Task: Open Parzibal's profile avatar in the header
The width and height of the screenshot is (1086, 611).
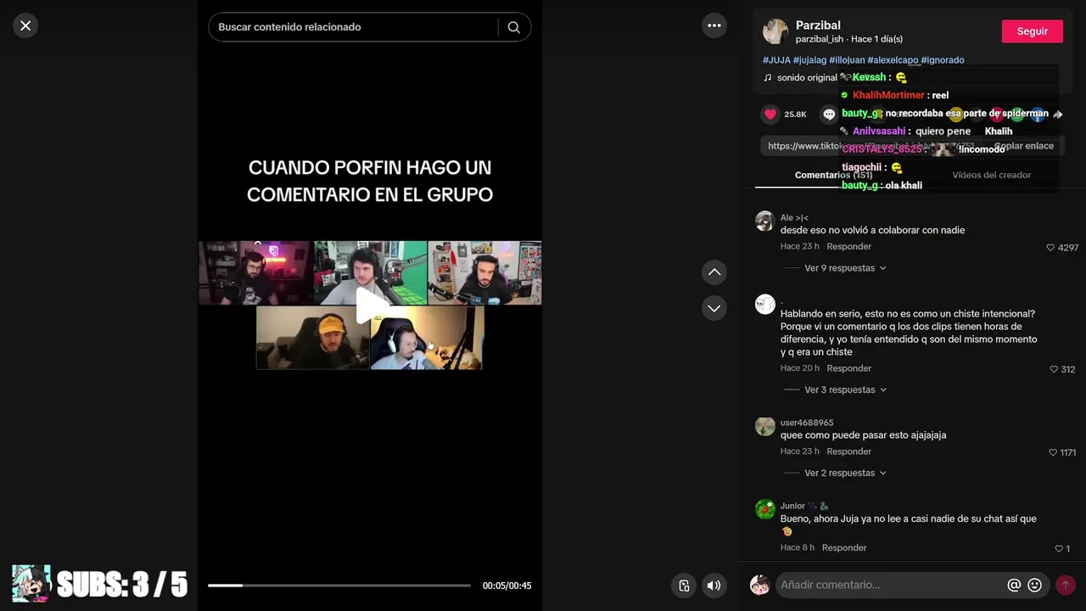Action: click(775, 31)
